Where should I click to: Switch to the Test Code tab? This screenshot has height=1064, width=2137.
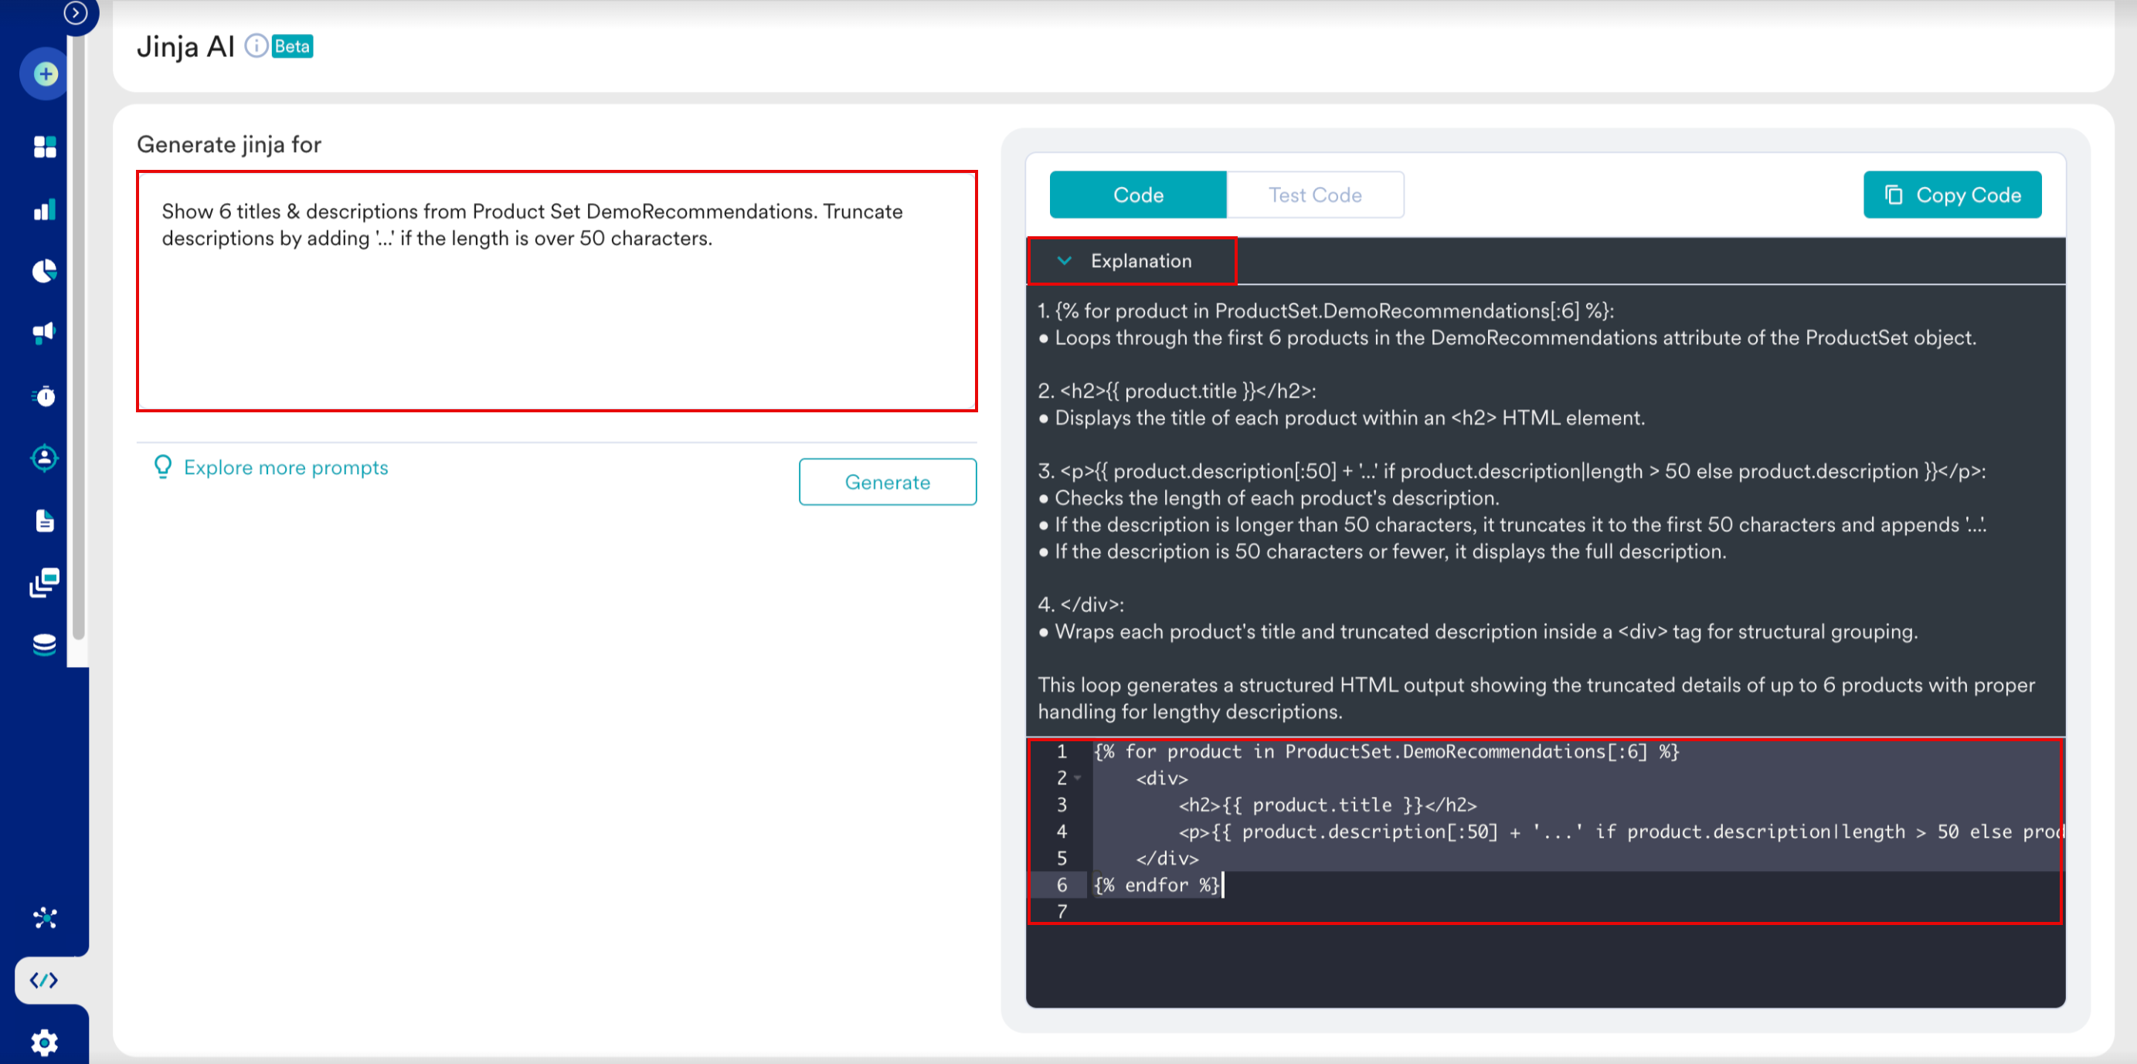click(x=1314, y=195)
